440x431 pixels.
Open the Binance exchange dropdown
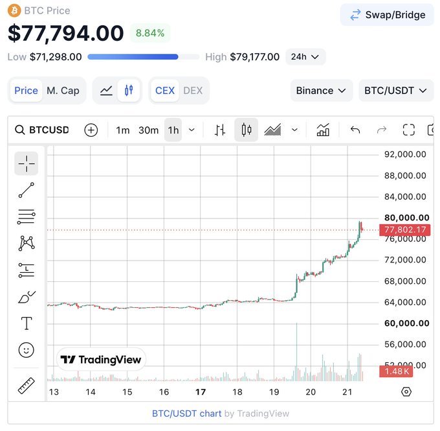tap(321, 91)
